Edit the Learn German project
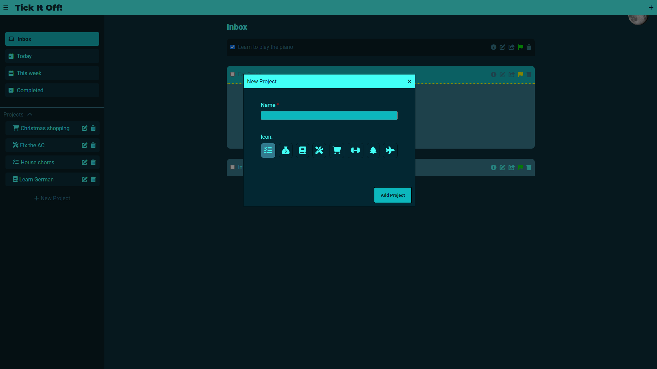 click(85, 179)
